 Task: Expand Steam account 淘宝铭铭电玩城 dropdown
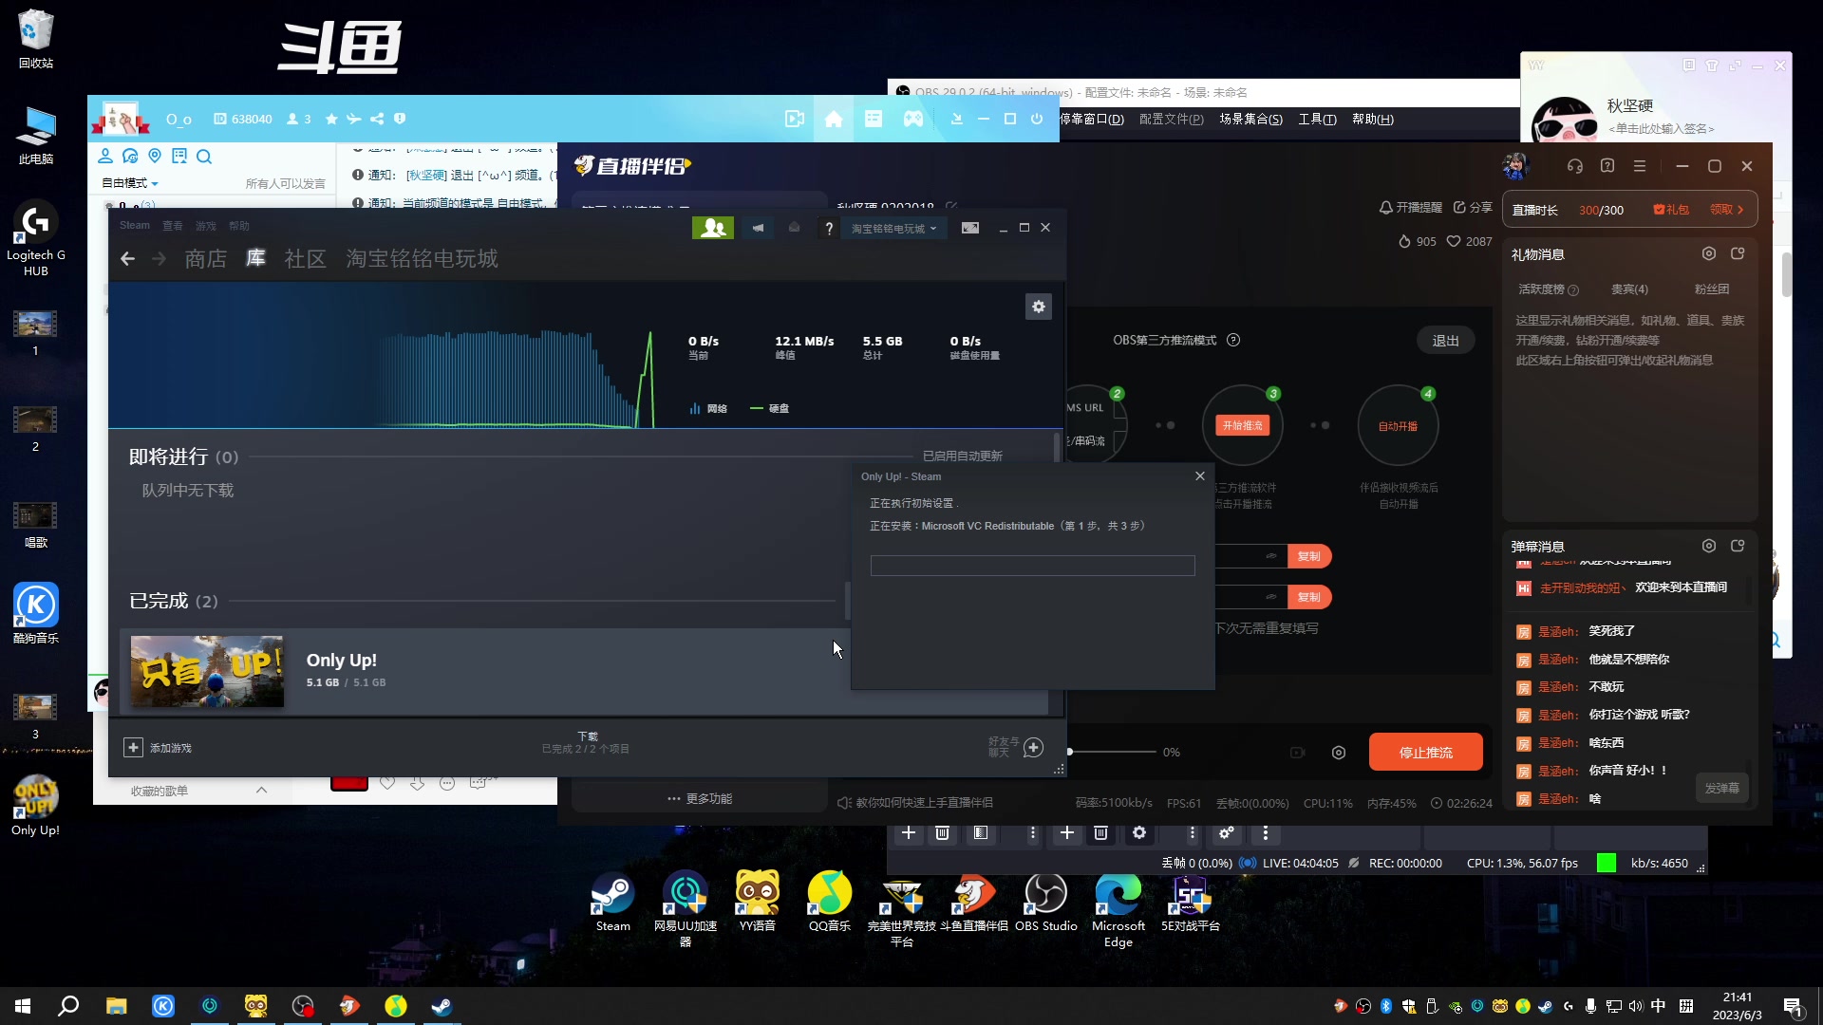click(x=893, y=229)
